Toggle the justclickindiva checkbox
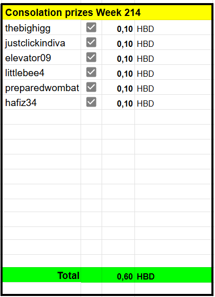This screenshot has height=297, width=215. pos(91,42)
